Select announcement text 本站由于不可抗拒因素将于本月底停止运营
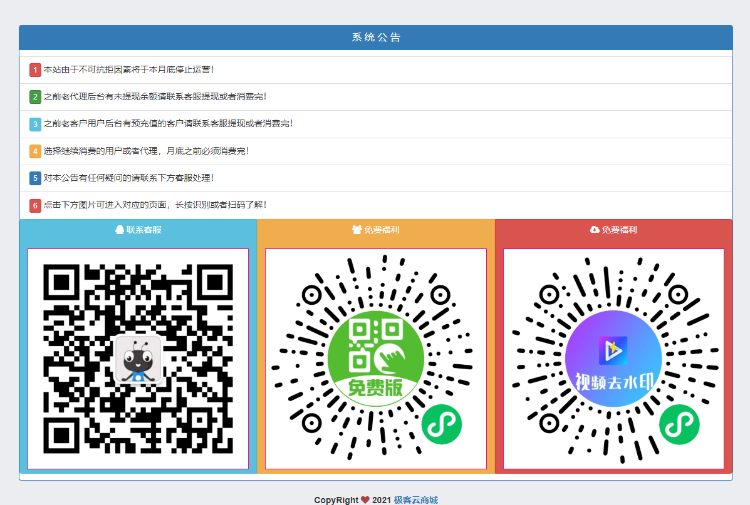This screenshot has height=505, width=750. (x=128, y=69)
